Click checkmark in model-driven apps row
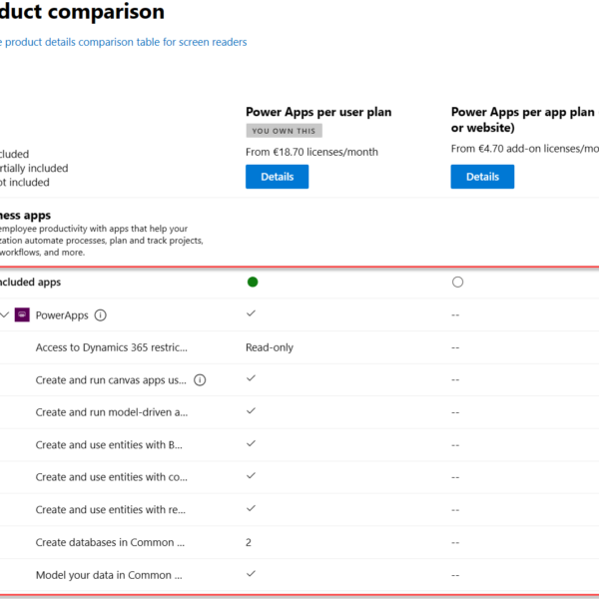This screenshot has width=599, height=599. pyautogui.click(x=252, y=411)
